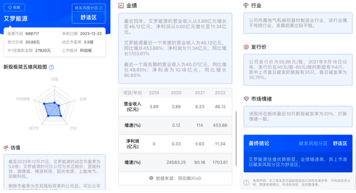Open help icon beside 破发风险分区
This screenshot has height=193, width=356.
[101, 8]
